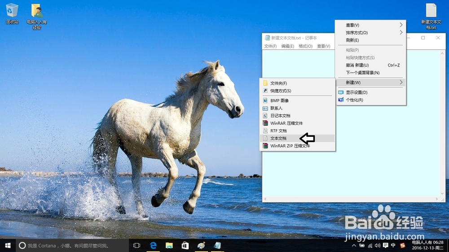Viewport: 449px width, 252px height.
Task: Click Notepad horizontal scrollbar right arrow
Action: (437, 199)
